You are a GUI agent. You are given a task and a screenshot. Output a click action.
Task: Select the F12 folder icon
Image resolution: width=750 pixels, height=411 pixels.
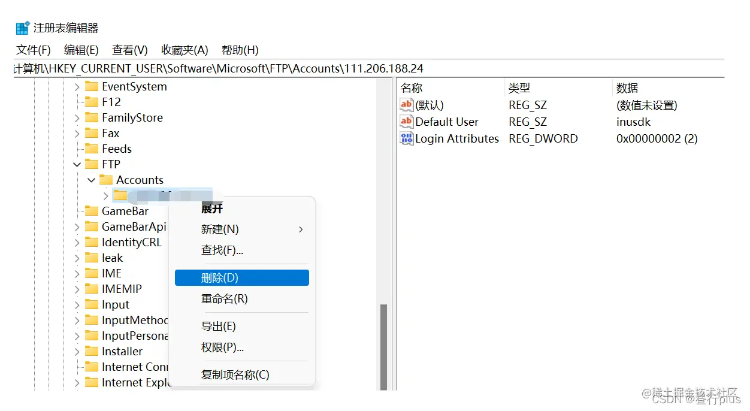tap(92, 102)
